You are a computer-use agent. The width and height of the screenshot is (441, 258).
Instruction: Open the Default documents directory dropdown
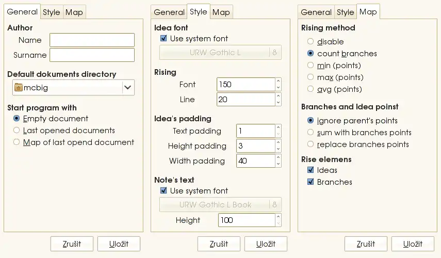(x=128, y=88)
